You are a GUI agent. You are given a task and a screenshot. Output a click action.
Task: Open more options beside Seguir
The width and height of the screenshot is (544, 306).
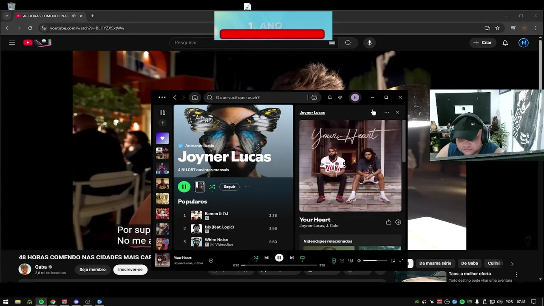(x=247, y=187)
